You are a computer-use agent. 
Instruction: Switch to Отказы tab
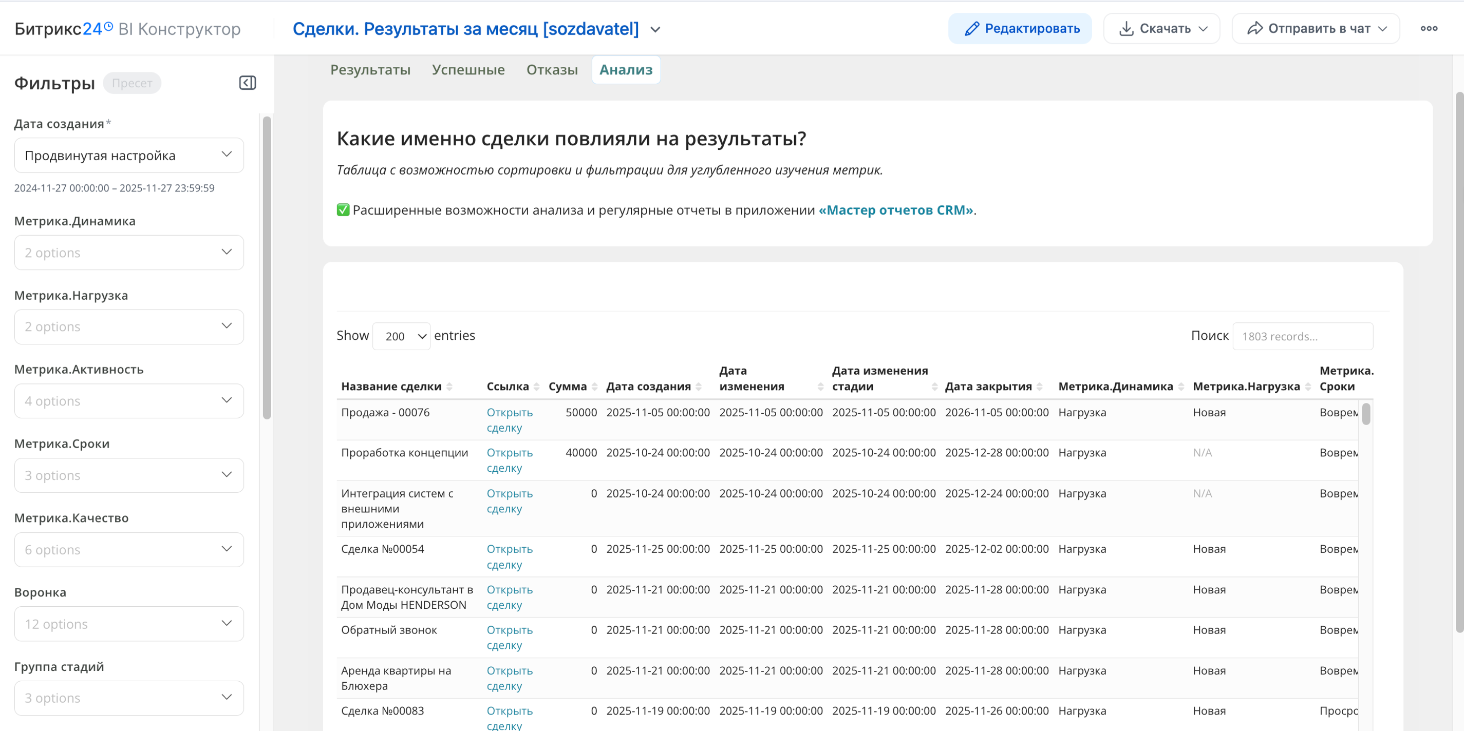pos(551,70)
